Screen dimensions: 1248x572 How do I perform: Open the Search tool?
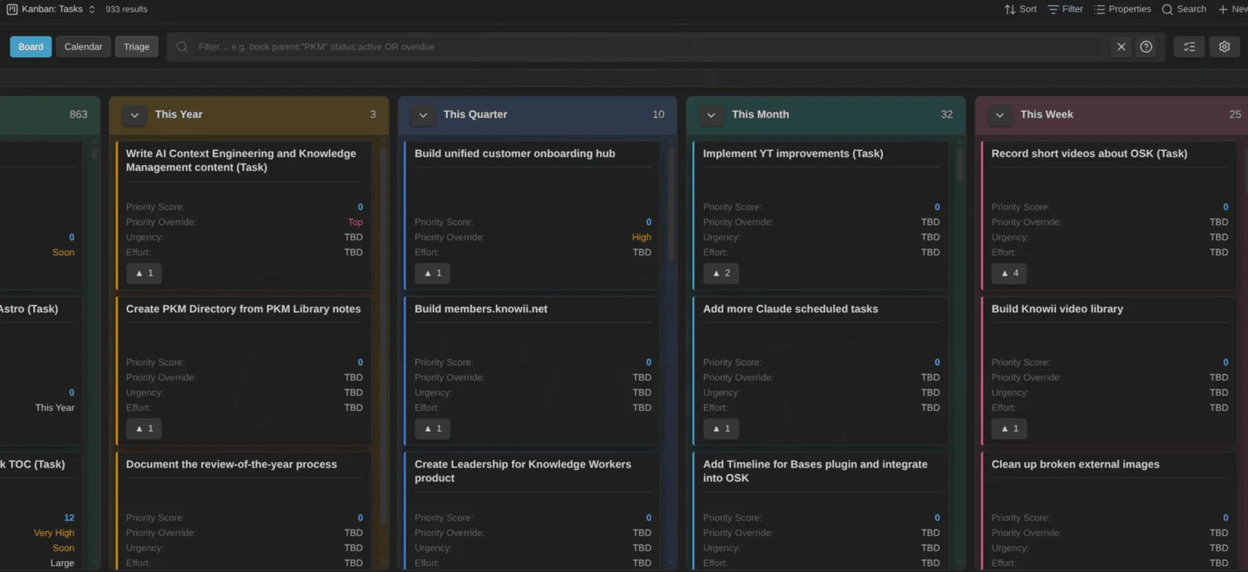pos(1184,9)
